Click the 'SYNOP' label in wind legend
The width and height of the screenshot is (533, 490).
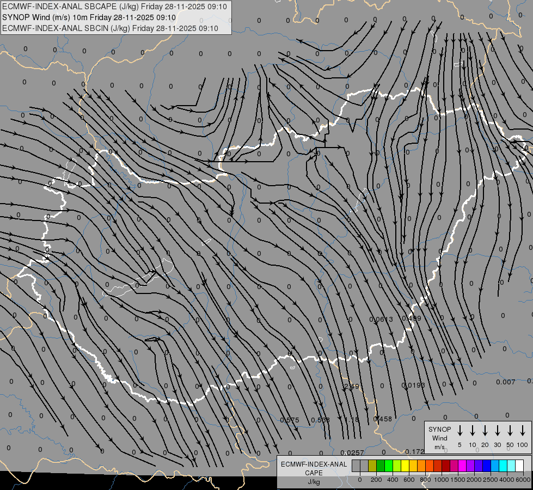(x=439, y=429)
